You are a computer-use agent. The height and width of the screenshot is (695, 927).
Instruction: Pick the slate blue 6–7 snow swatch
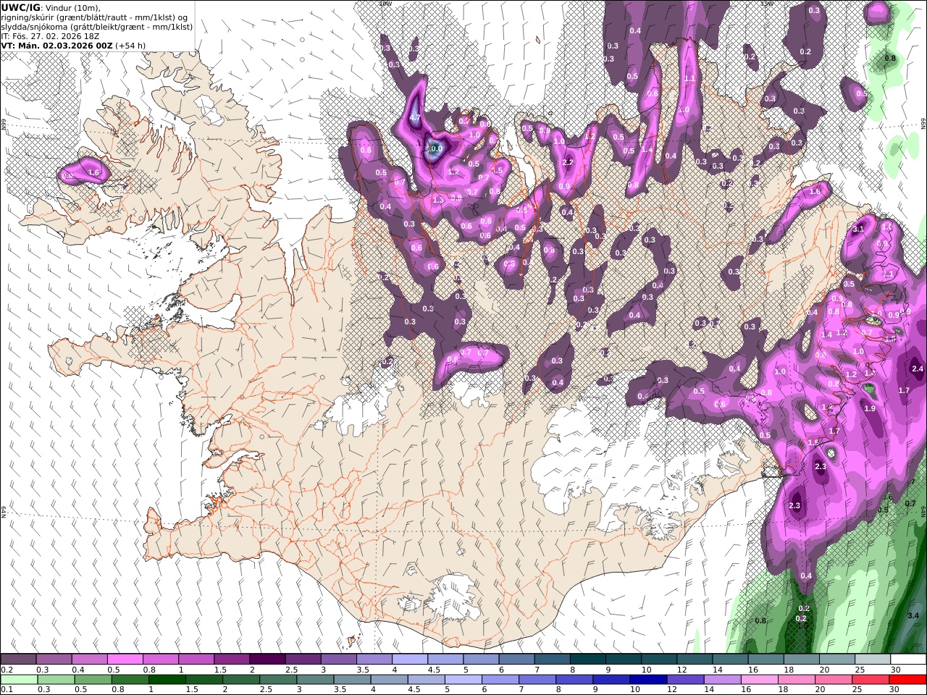pos(516,660)
